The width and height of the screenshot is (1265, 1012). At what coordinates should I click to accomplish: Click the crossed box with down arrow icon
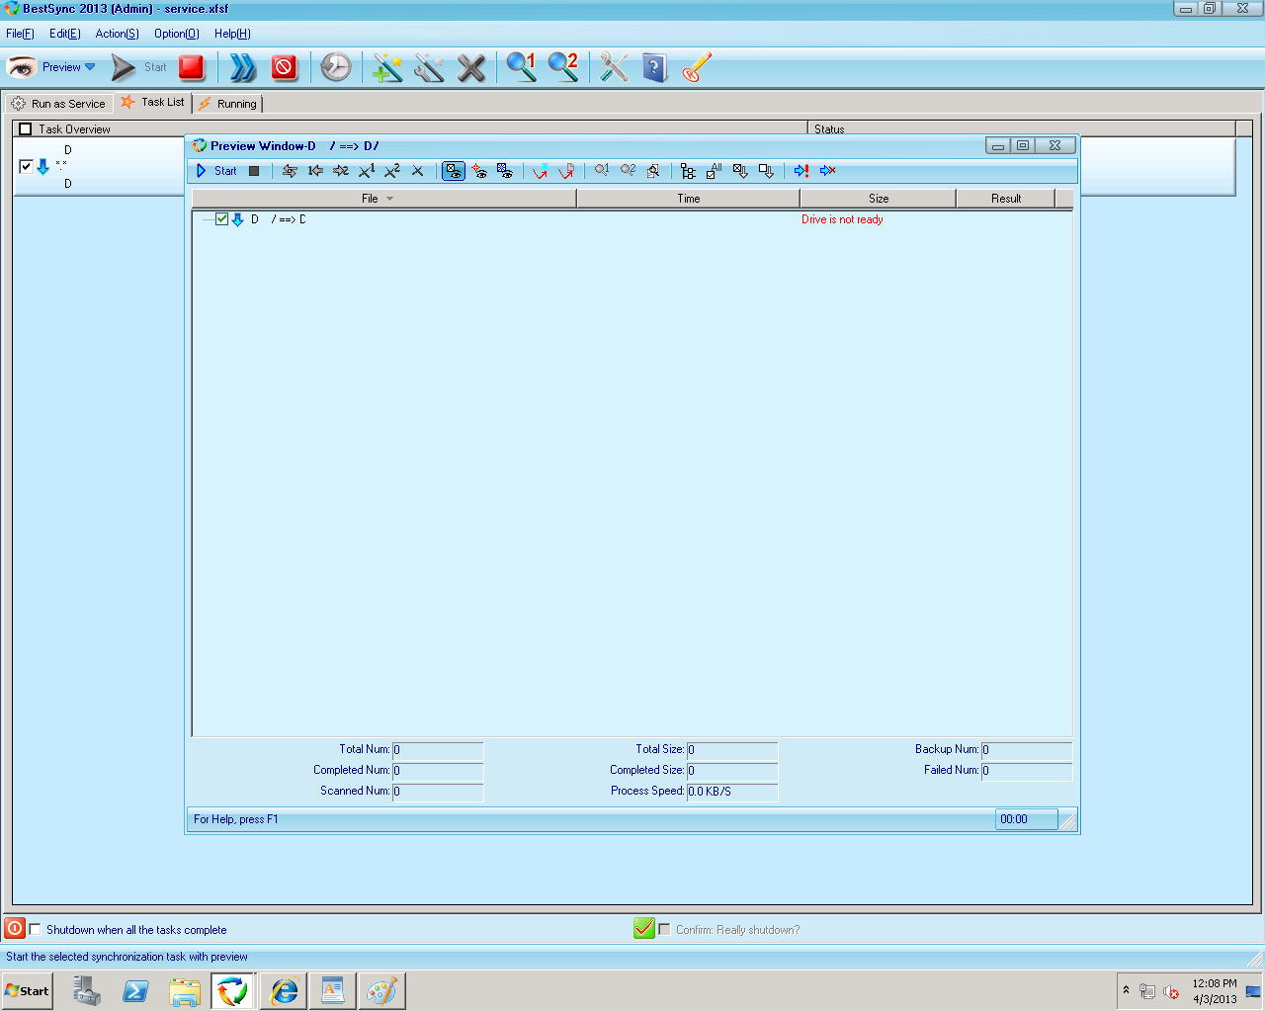[740, 171]
